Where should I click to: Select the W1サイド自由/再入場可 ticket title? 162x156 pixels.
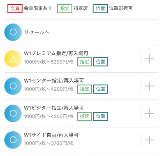tap(51, 135)
